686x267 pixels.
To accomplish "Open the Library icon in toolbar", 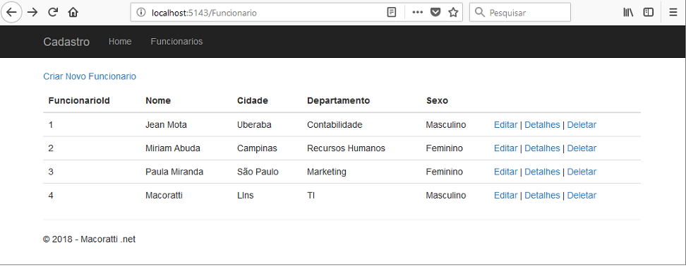I will coord(628,12).
